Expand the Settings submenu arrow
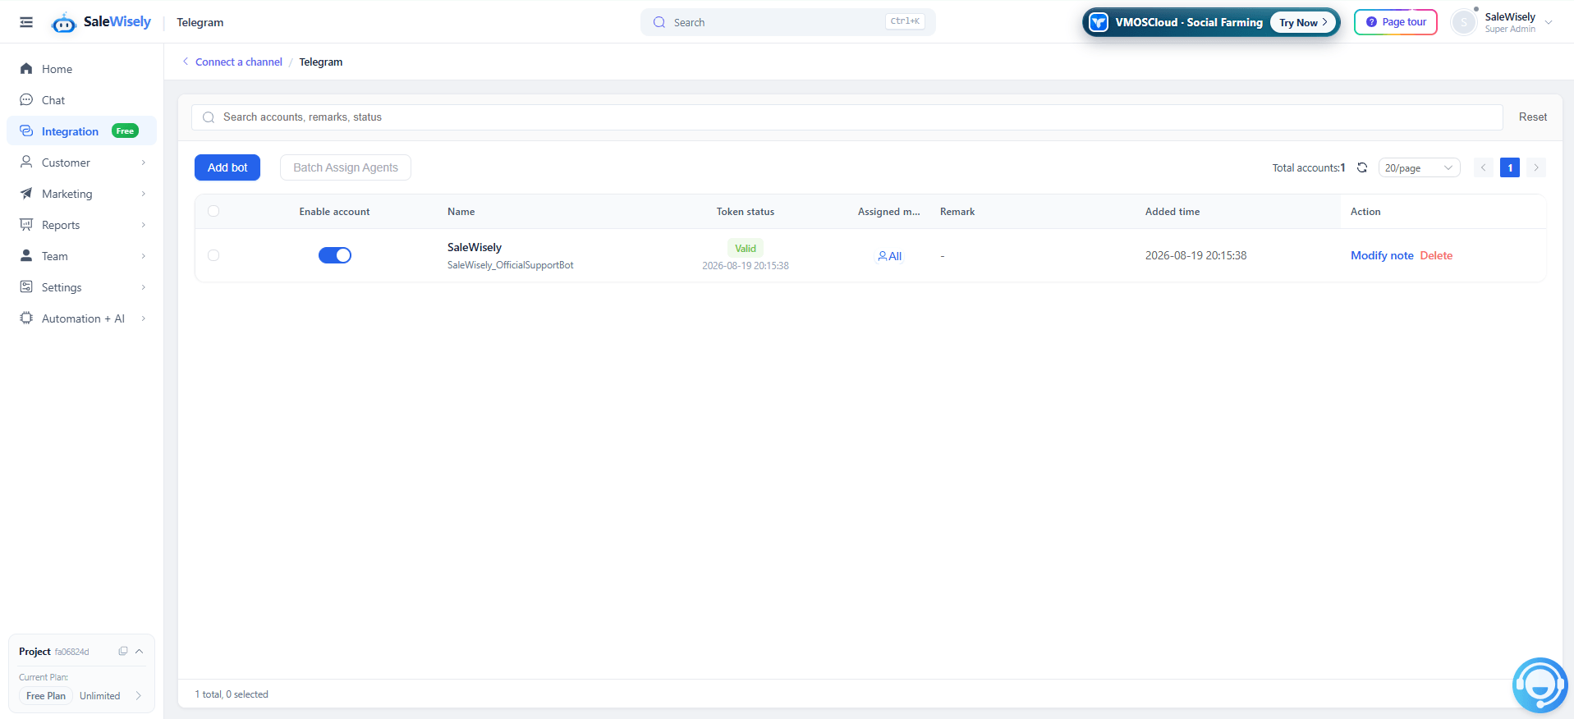This screenshot has height=719, width=1574. (x=144, y=287)
